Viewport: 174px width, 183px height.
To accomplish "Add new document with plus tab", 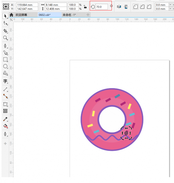I will tap(88, 15).
